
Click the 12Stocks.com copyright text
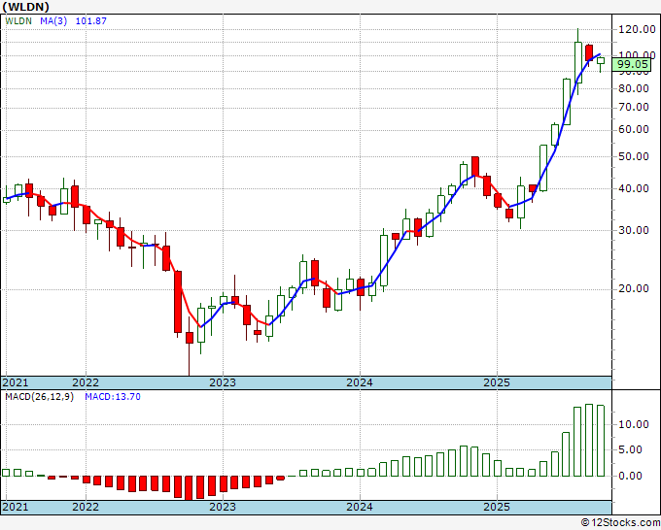[620, 523]
